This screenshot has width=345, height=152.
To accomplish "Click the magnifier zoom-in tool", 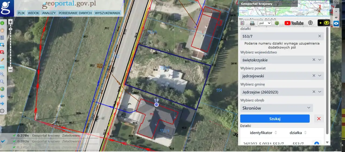I will click(x=2, y=74).
